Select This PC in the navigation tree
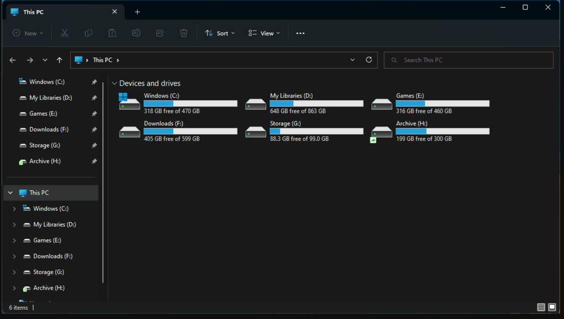 point(51,193)
